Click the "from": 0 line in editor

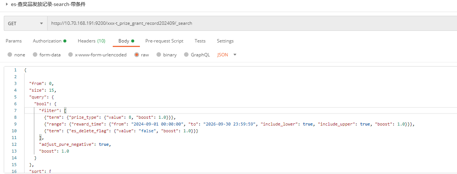point(42,83)
